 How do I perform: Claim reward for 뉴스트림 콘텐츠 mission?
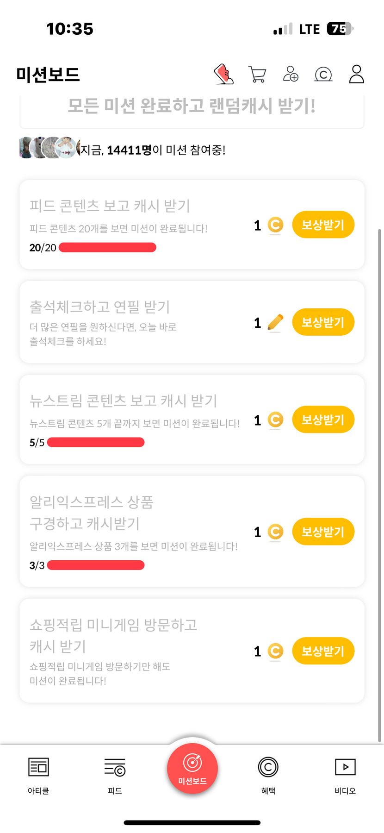click(323, 420)
